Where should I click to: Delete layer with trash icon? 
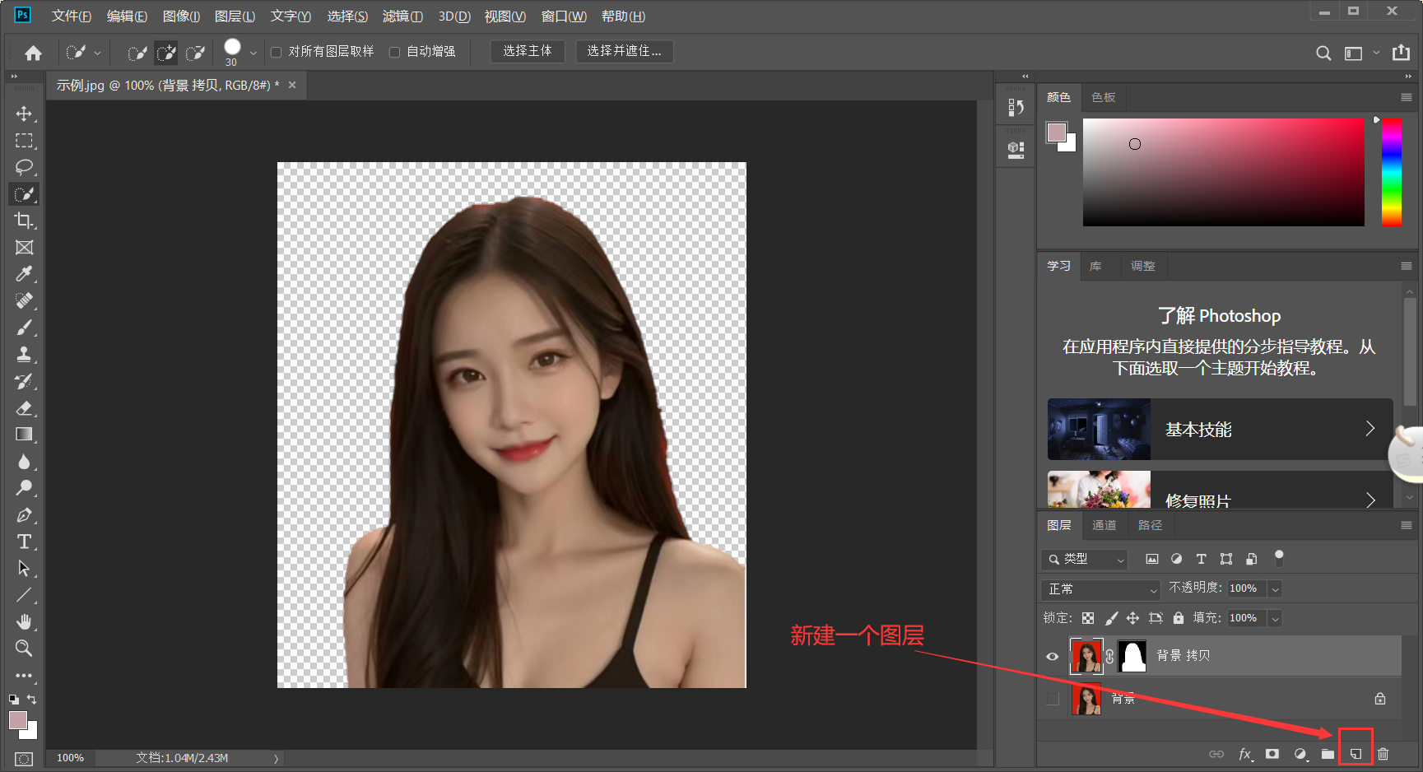[1383, 754]
